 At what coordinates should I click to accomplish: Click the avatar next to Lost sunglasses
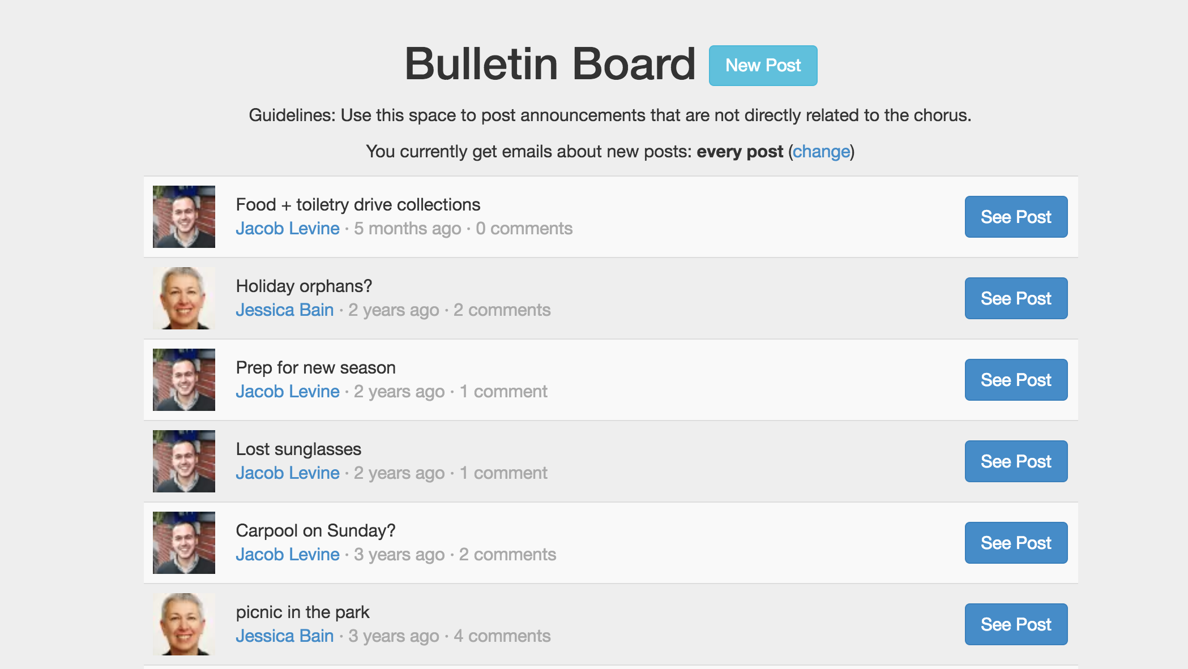pyautogui.click(x=184, y=461)
